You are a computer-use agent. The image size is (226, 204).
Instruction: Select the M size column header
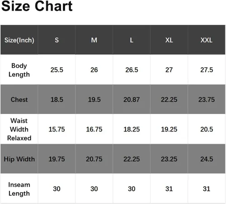point(94,40)
